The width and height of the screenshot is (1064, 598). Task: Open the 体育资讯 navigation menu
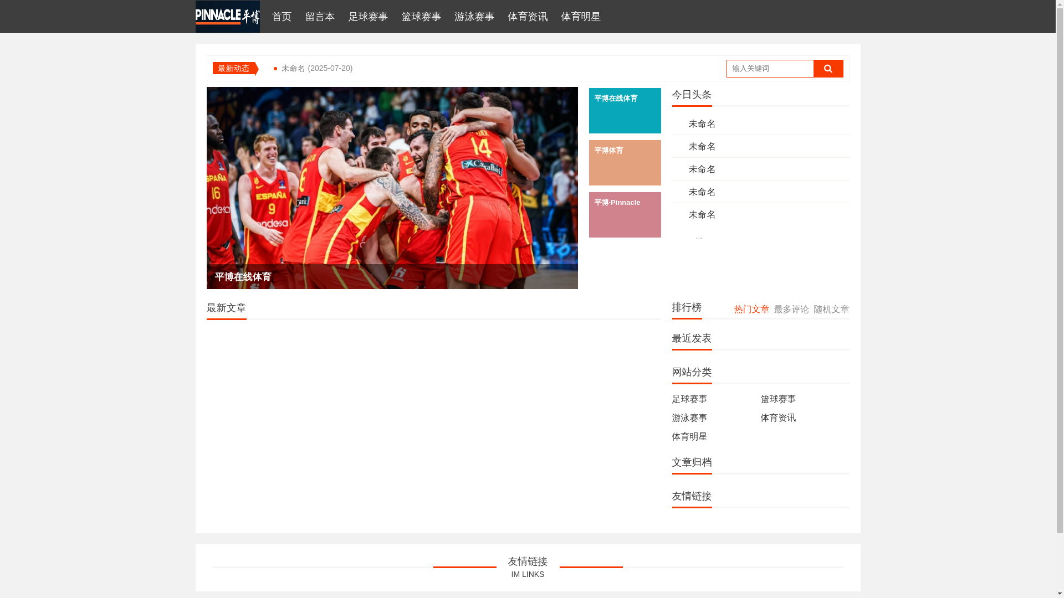[528, 17]
